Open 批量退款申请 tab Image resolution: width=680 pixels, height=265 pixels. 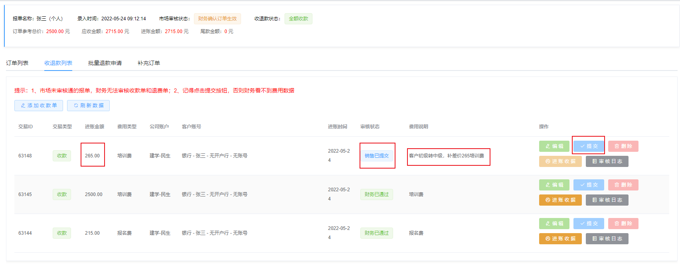click(105, 63)
